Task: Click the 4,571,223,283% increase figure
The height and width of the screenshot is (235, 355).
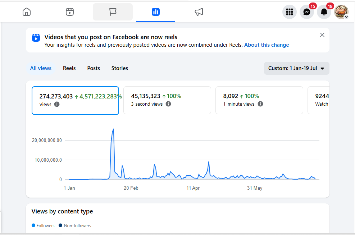Action: pos(101,96)
